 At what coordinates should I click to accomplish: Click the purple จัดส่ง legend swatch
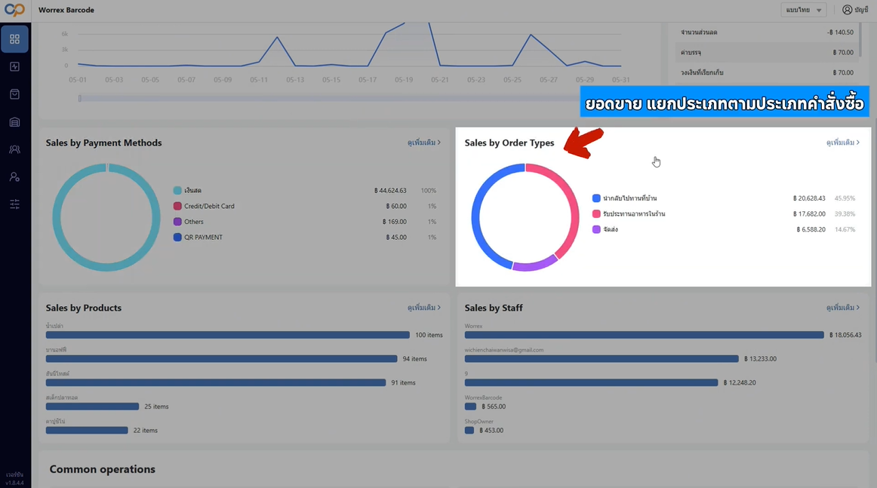tap(596, 229)
